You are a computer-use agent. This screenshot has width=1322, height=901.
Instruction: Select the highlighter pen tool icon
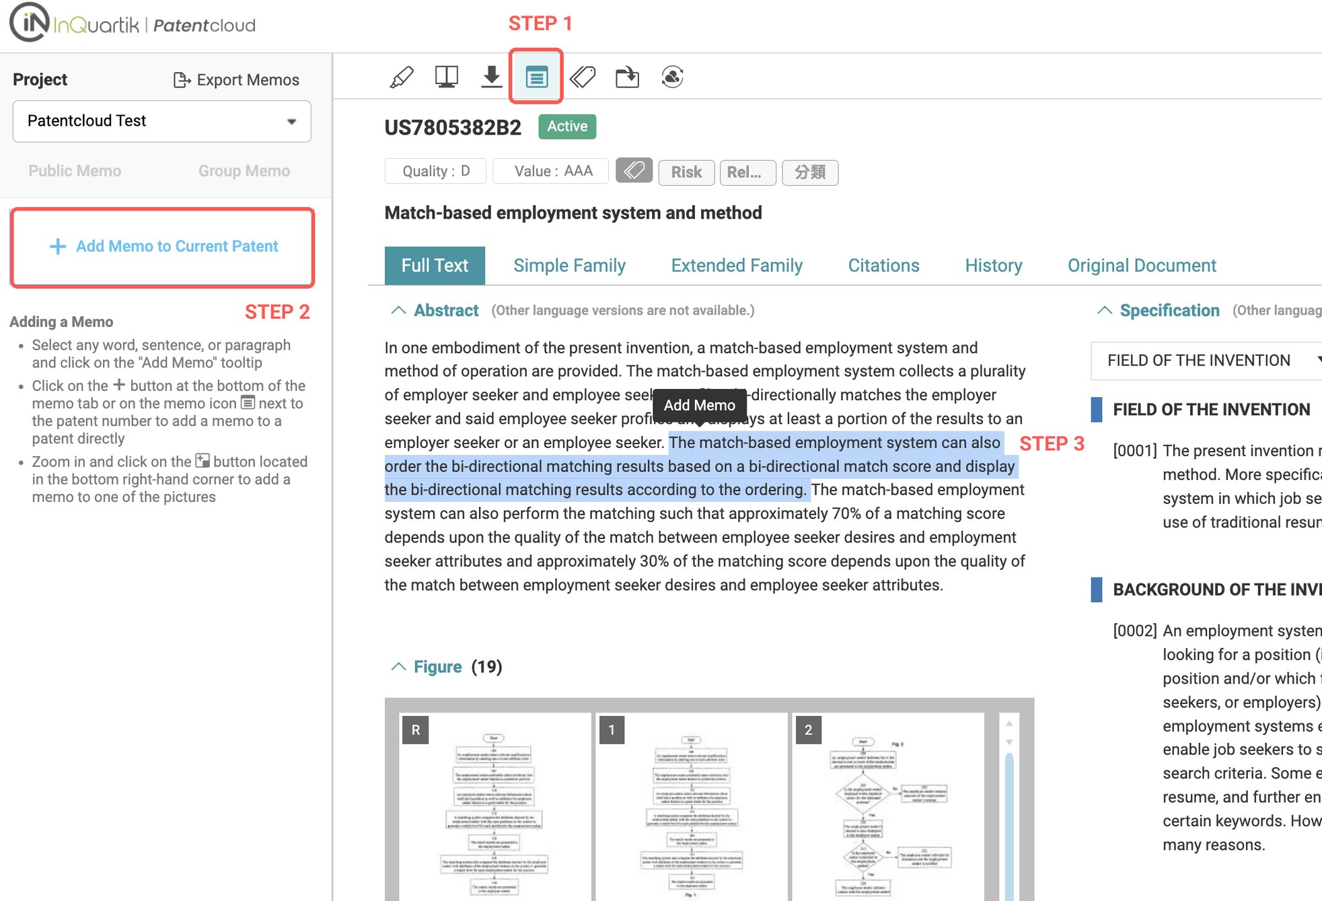(402, 77)
